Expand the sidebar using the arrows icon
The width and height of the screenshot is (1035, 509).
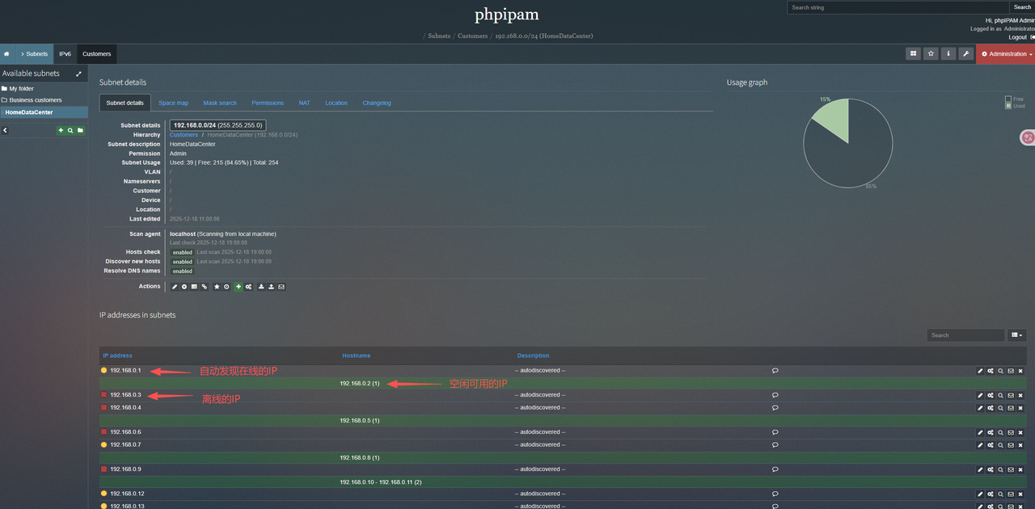coord(78,74)
